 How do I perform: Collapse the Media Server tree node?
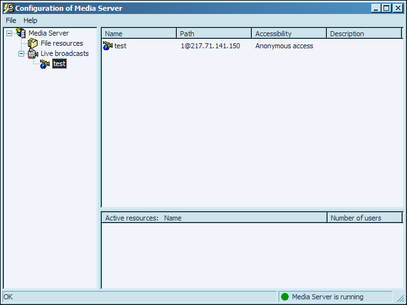coord(9,33)
